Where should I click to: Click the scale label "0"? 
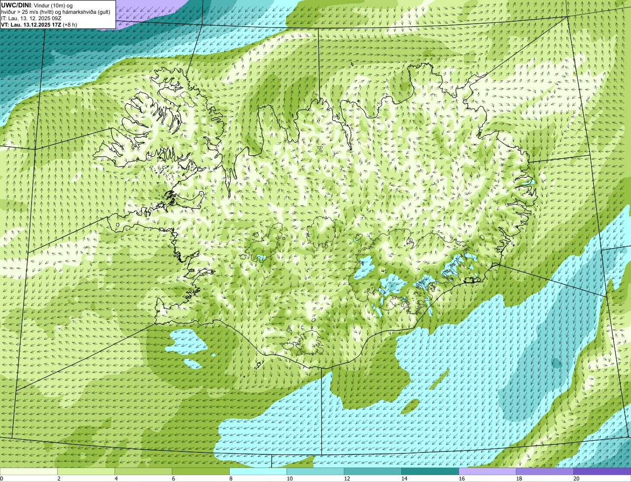[x=1, y=479]
